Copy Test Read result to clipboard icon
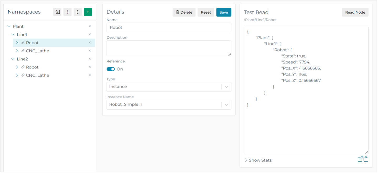The height and width of the screenshot is (173, 378). click(366, 159)
